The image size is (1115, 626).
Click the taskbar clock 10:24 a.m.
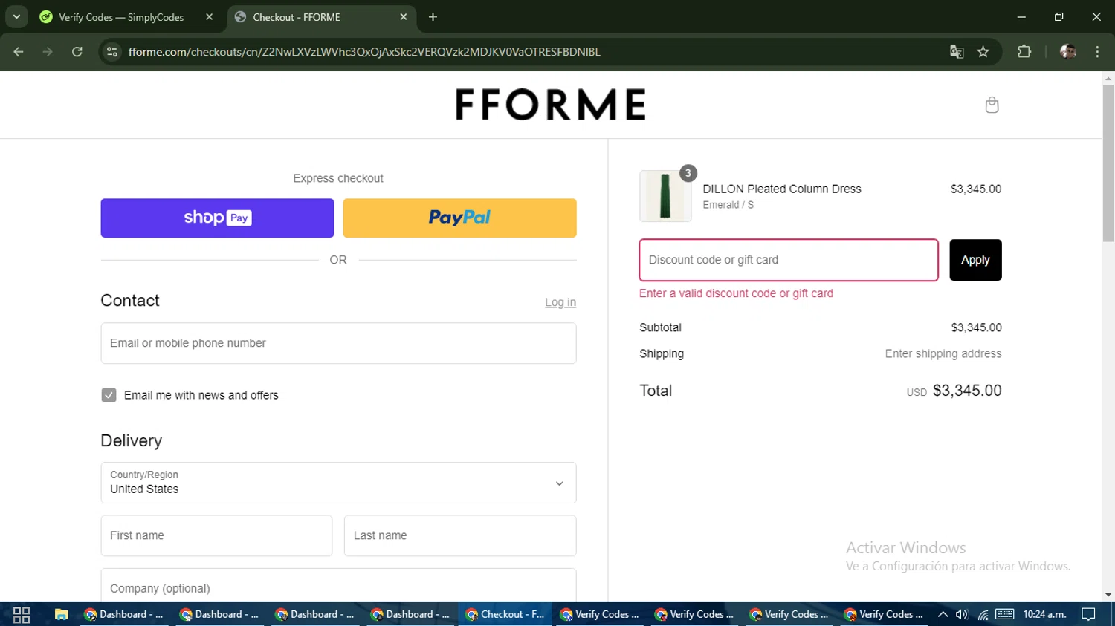pyautogui.click(x=1044, y=614)
